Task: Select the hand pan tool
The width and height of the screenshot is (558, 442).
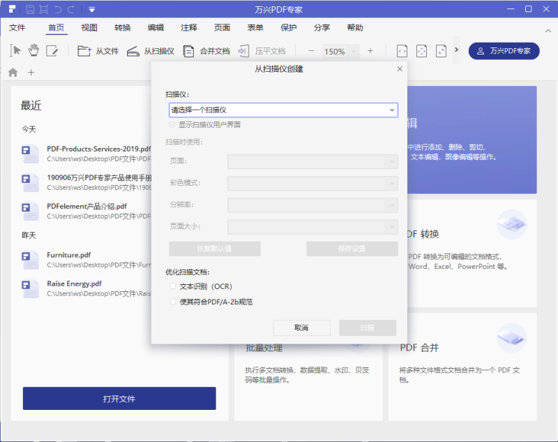Action: point(33,50)
